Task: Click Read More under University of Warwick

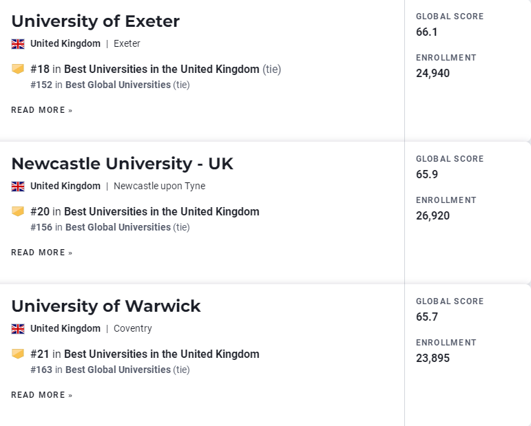Action: click(x=42, y=395)
